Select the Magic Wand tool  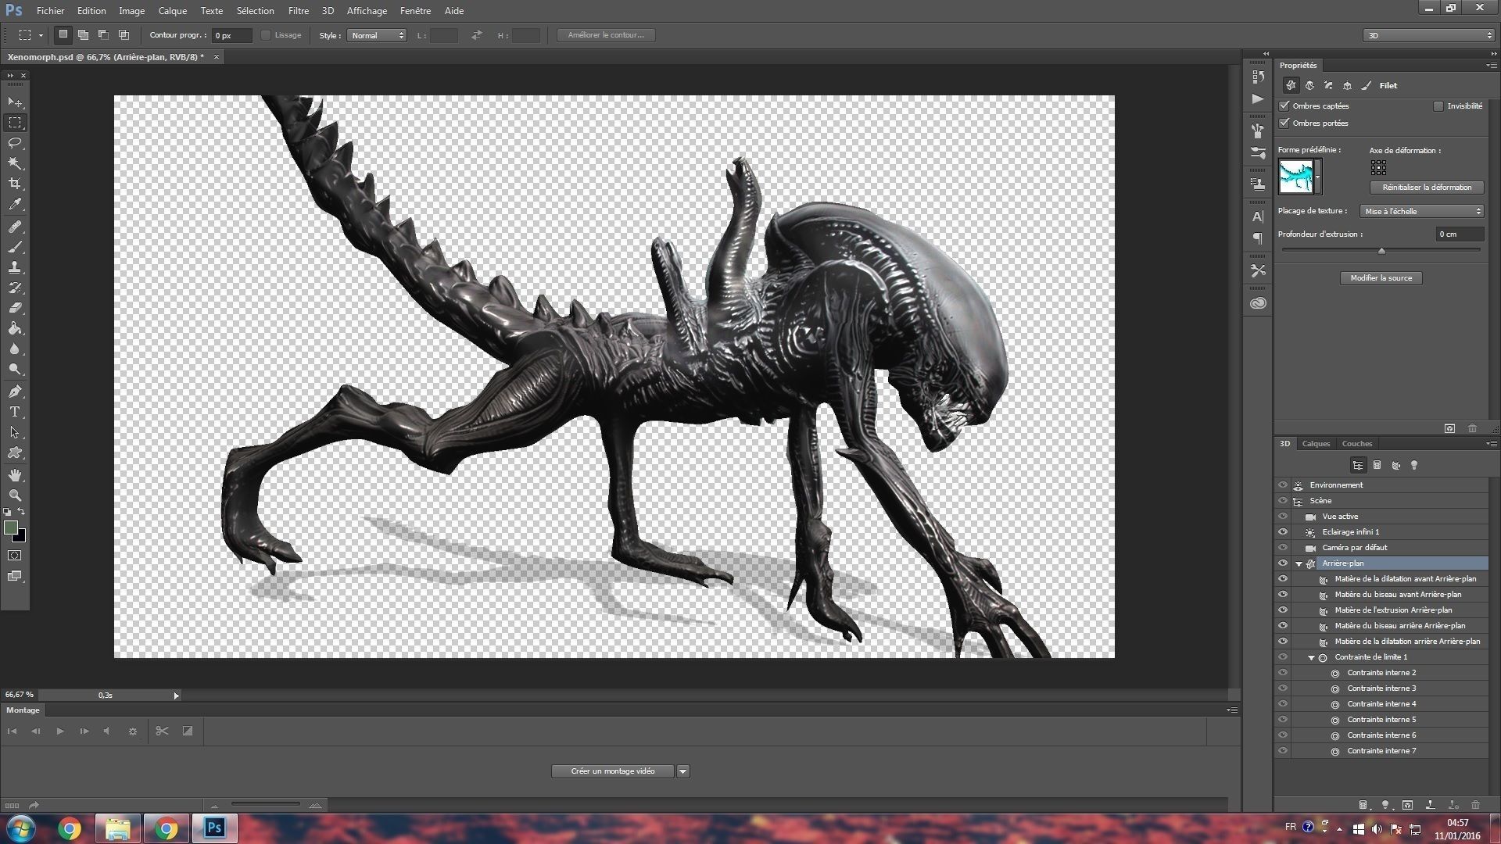[15, 163]
